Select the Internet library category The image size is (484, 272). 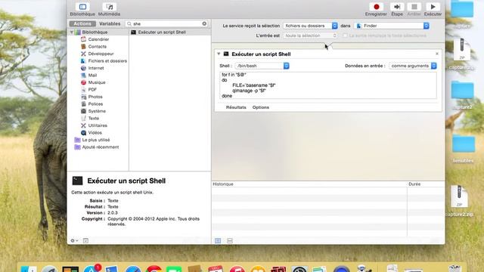coord(96,68)
